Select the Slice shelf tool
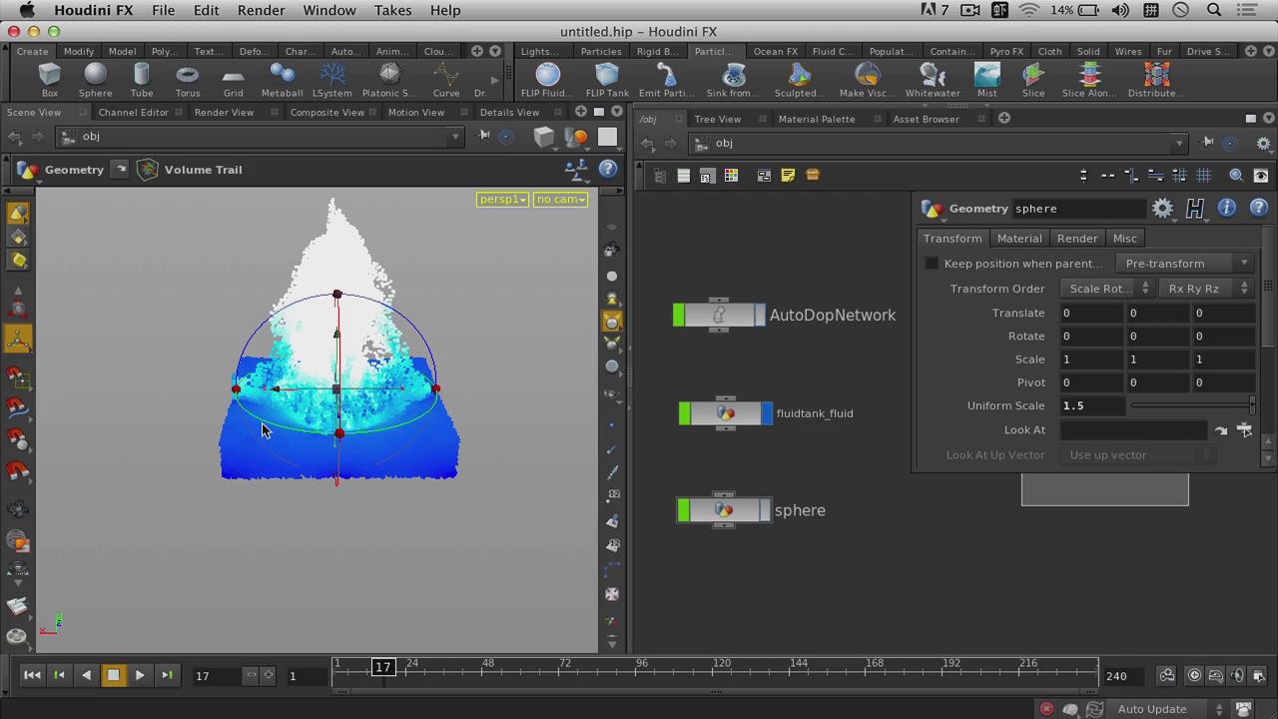1278x719 pixels. (x=1033, y=80)
